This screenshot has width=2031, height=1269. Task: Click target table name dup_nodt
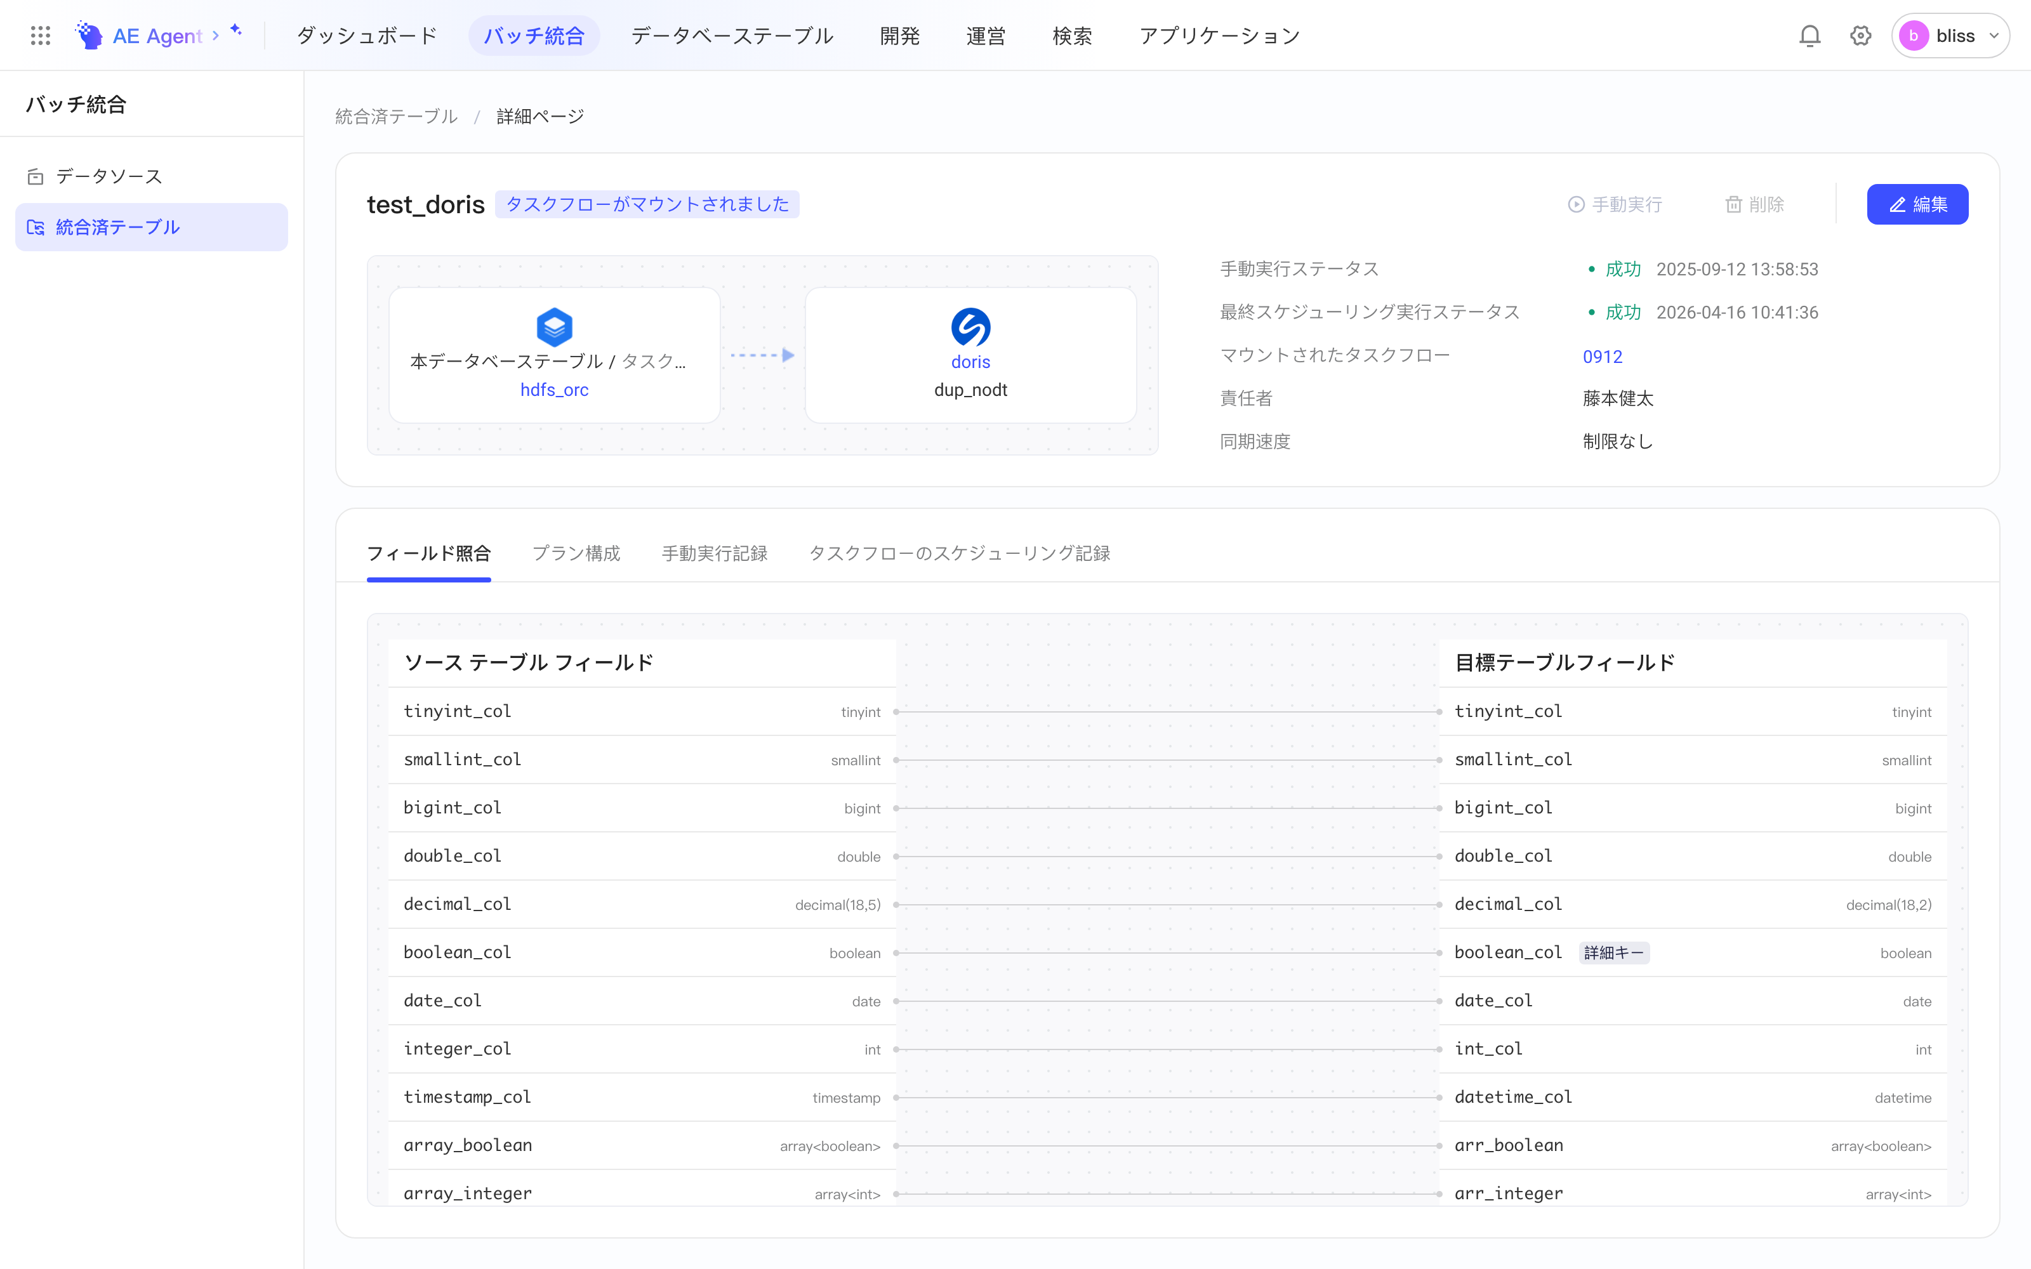971,390
